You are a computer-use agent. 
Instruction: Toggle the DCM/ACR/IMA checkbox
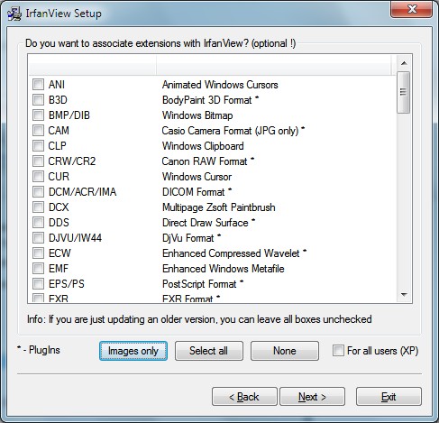coord(38,192)
